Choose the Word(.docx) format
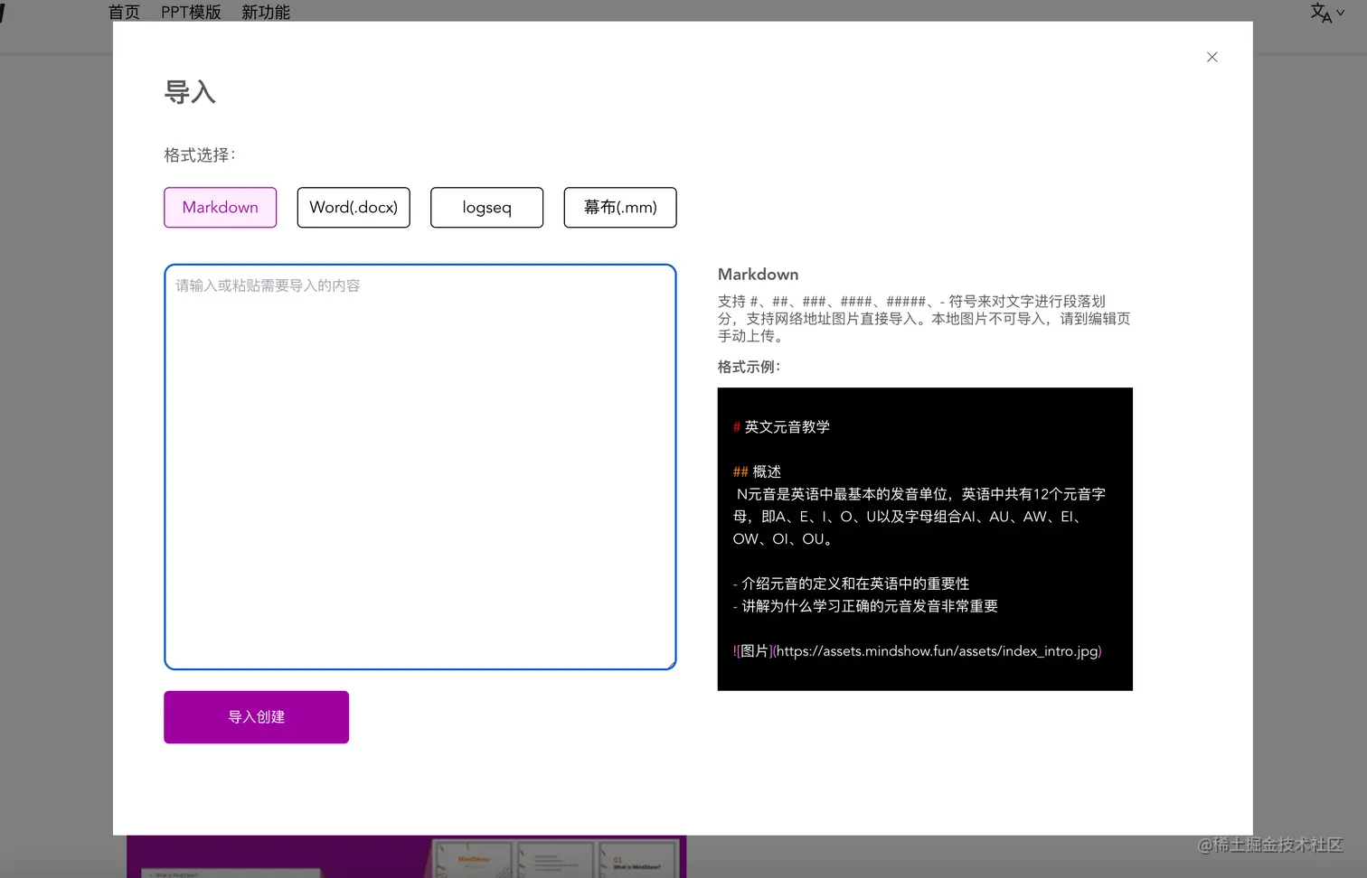 click(x=354, y=208)
